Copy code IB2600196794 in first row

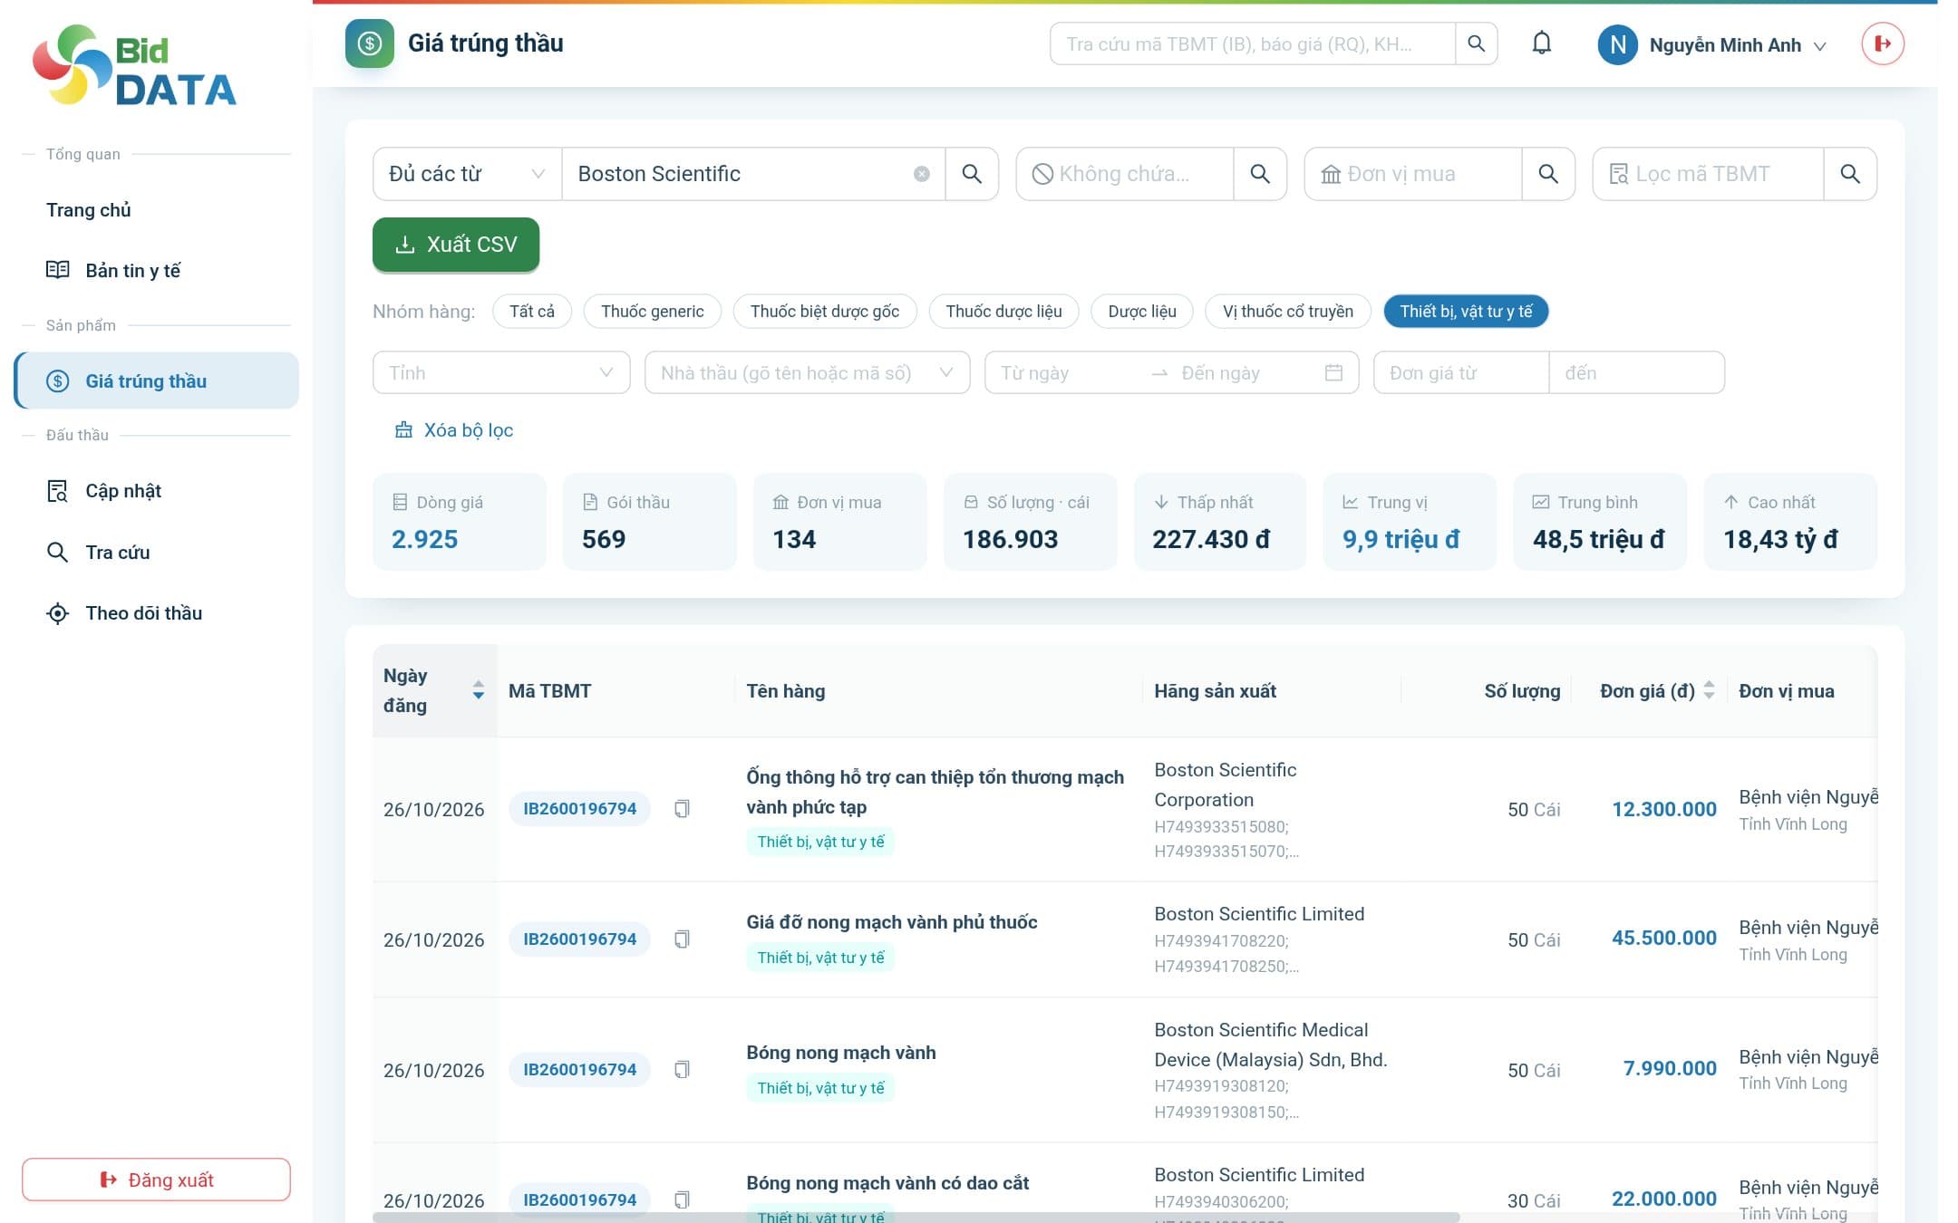pyautogui.click(x=683, y=809)
